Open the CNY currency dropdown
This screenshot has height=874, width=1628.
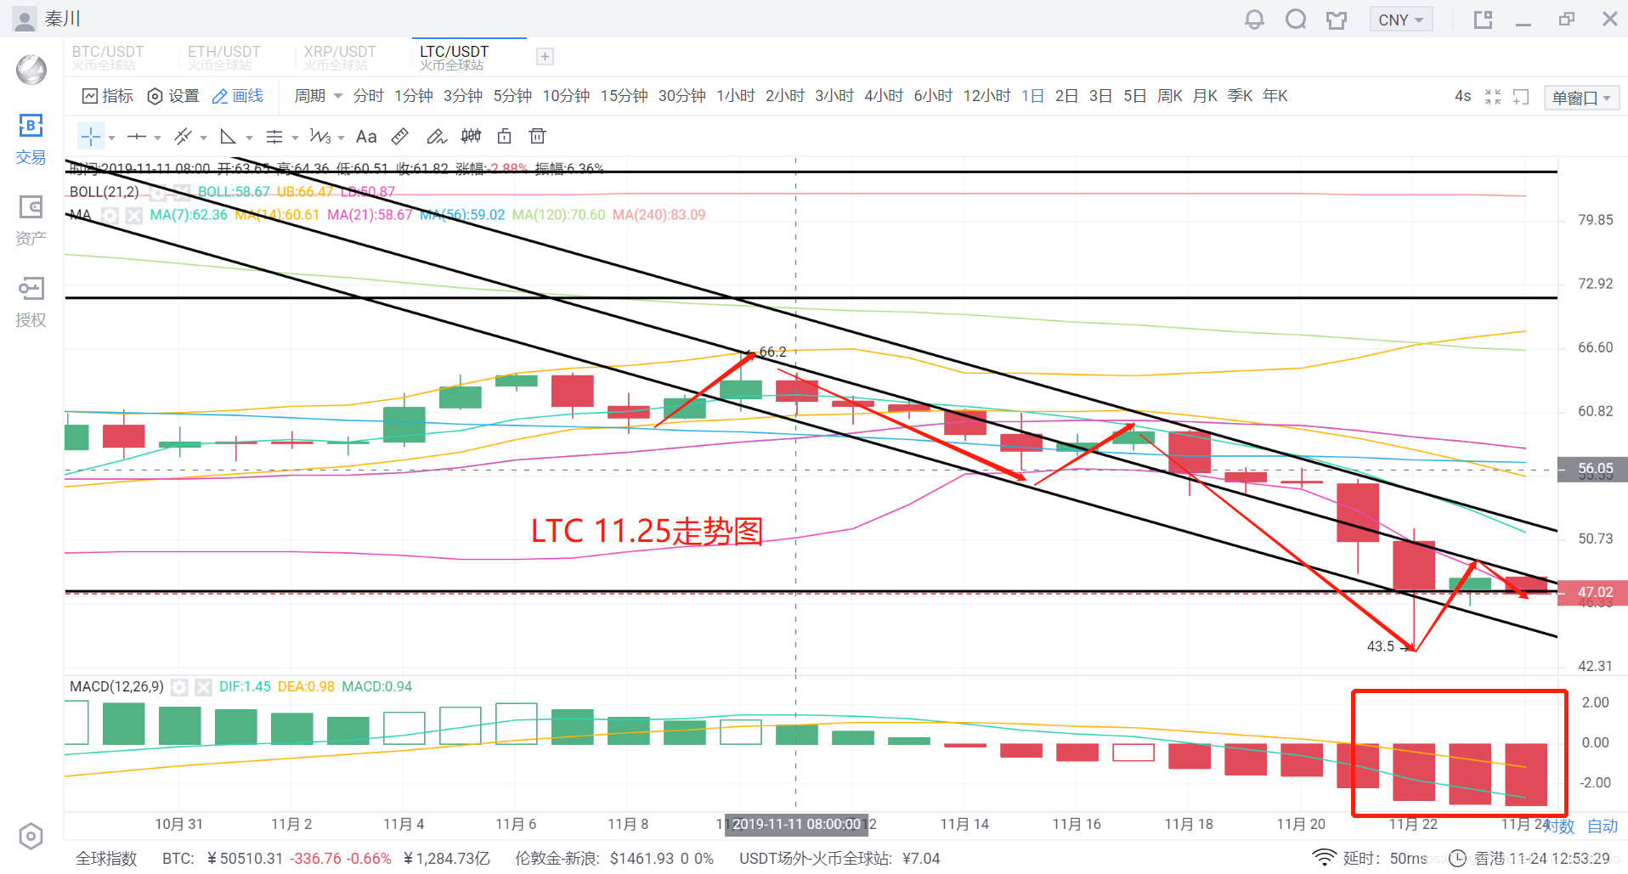(1401, 20)
